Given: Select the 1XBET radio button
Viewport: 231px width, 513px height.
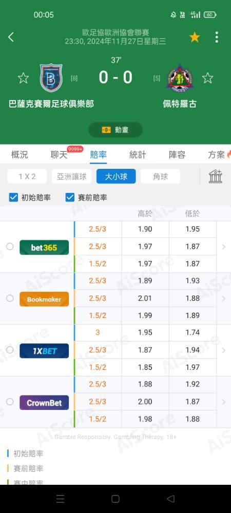Looking at the screenshot, I should pyautogui.click(x=10, y=350).
